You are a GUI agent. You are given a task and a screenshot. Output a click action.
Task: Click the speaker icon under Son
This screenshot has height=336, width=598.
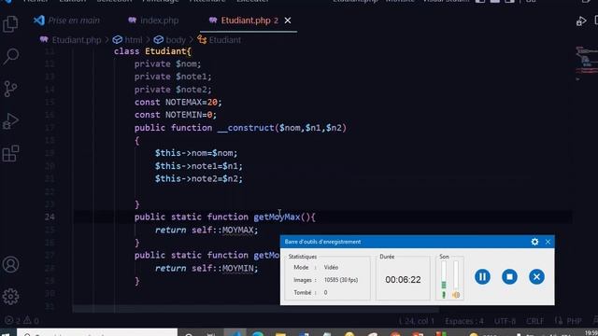click(x=456, y=295)
